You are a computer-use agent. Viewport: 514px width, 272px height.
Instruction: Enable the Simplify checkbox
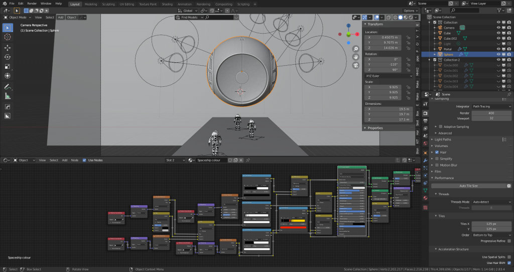point(437,159)
